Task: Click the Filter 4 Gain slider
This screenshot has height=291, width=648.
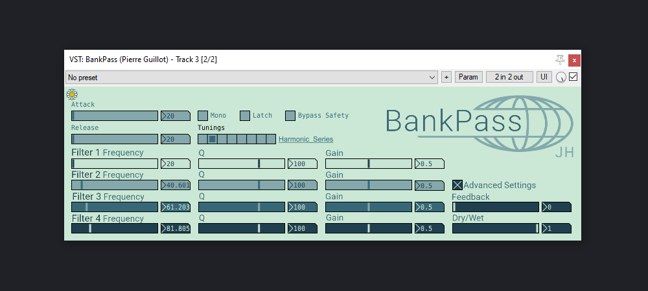Action: tap(369, 228)
